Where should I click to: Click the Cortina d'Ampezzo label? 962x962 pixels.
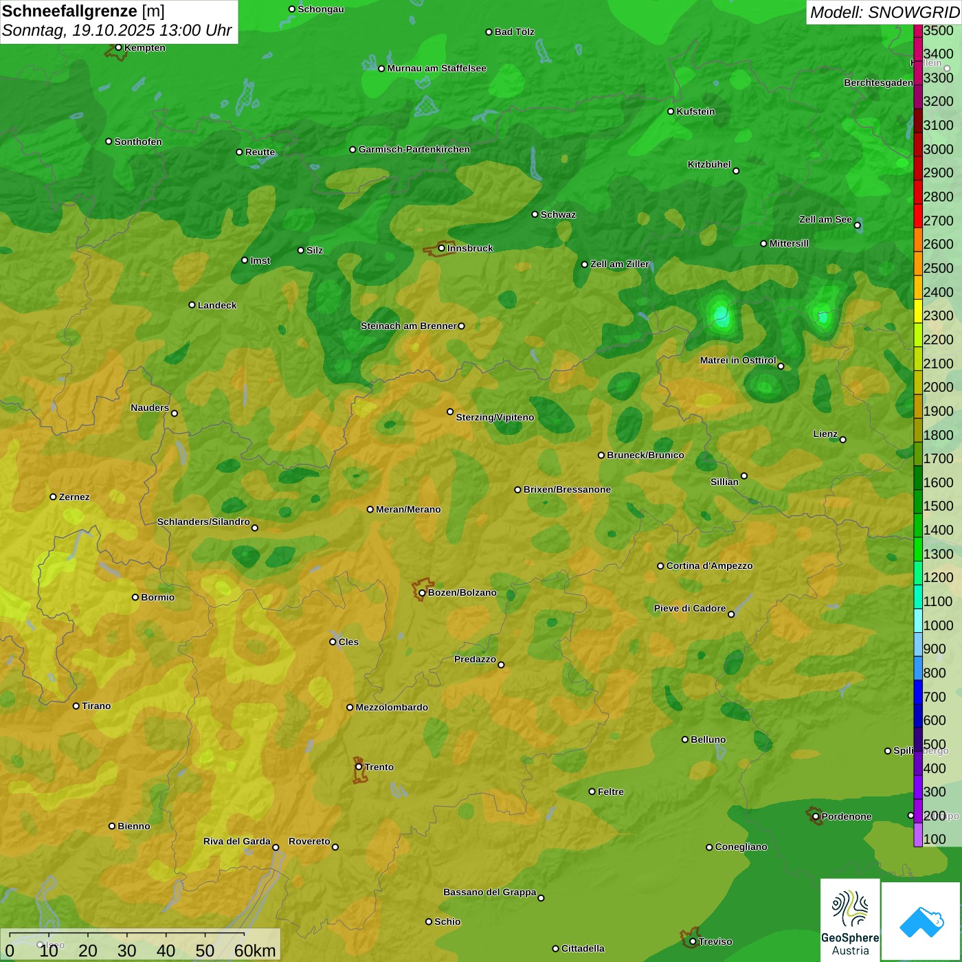[709, 566]
